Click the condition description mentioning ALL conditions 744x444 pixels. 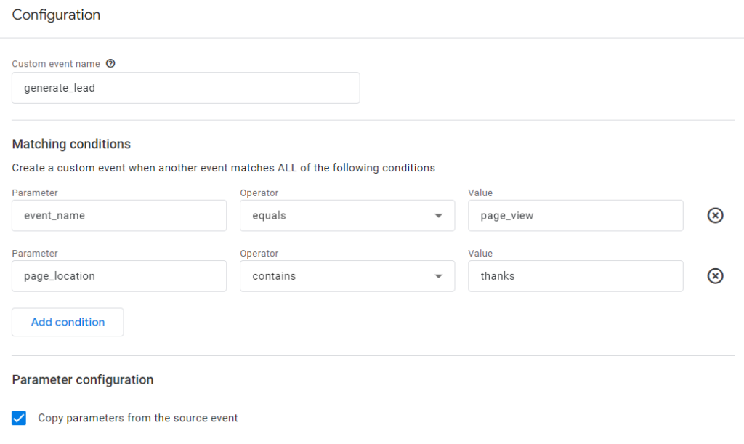223,168
